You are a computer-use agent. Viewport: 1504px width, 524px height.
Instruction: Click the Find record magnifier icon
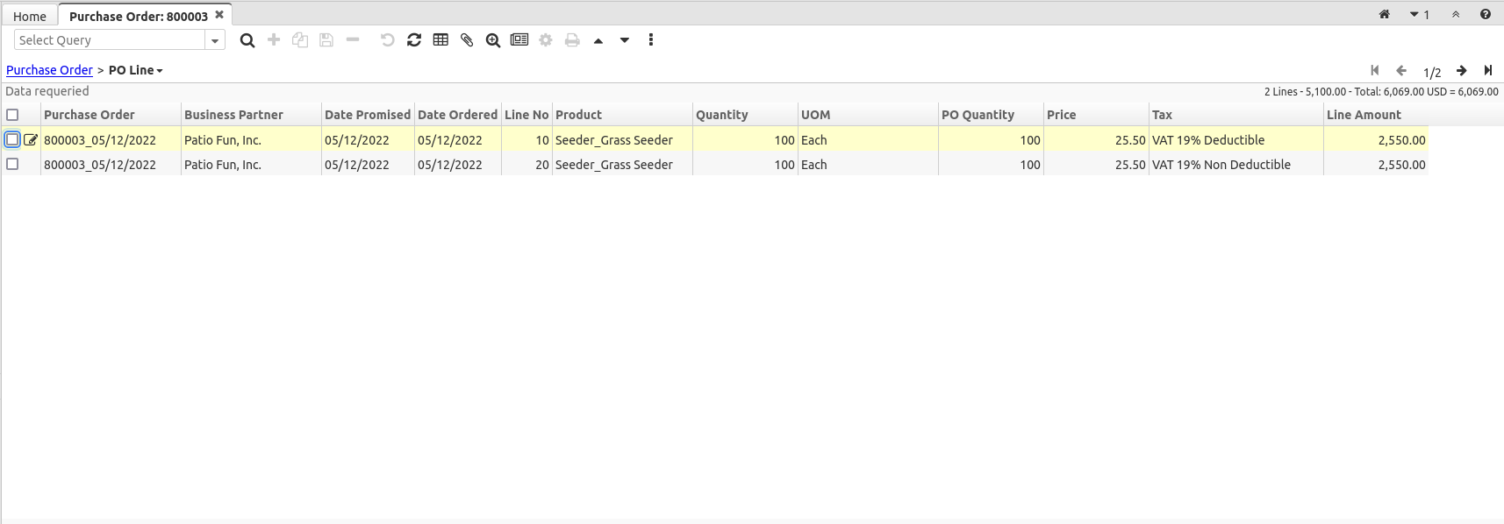[x=247, y=40]
